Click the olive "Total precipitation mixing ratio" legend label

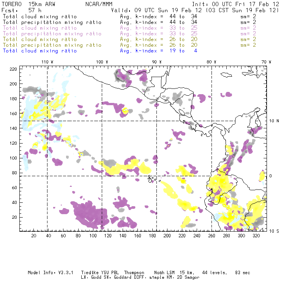[x=52, y=45]
